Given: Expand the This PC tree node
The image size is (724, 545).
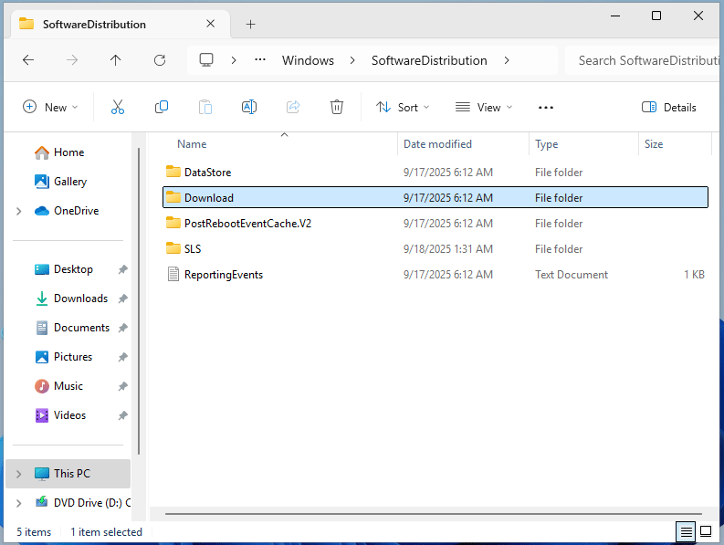Looking at the screenshot, I should click(18, 474).
